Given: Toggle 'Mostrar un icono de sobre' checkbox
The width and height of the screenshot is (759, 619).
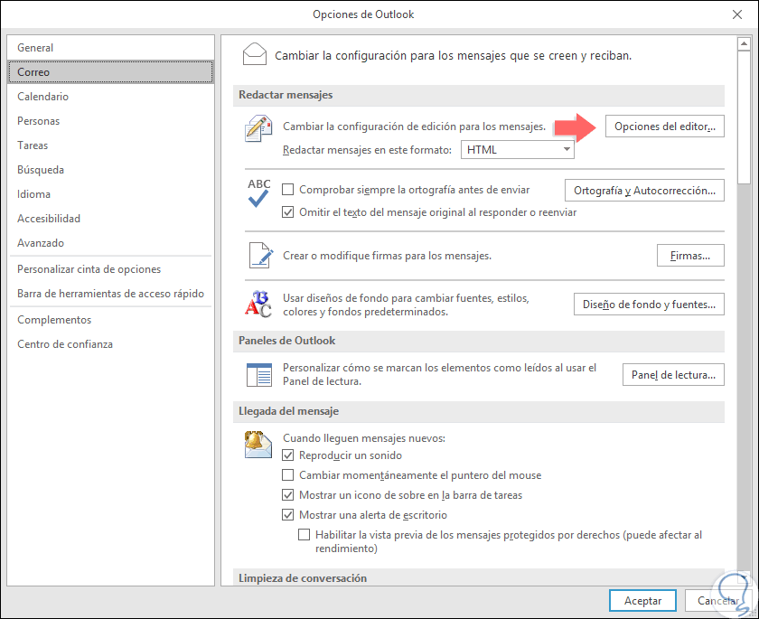Looking at the screenshot, I should [287, 494].
